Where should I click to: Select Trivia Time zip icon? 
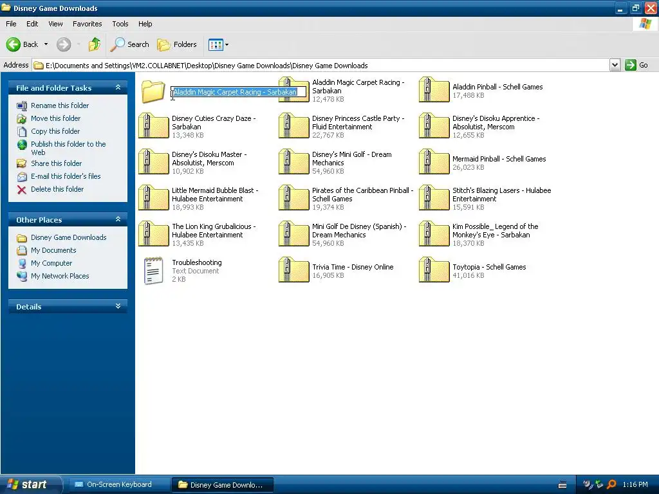coord(293,270)
